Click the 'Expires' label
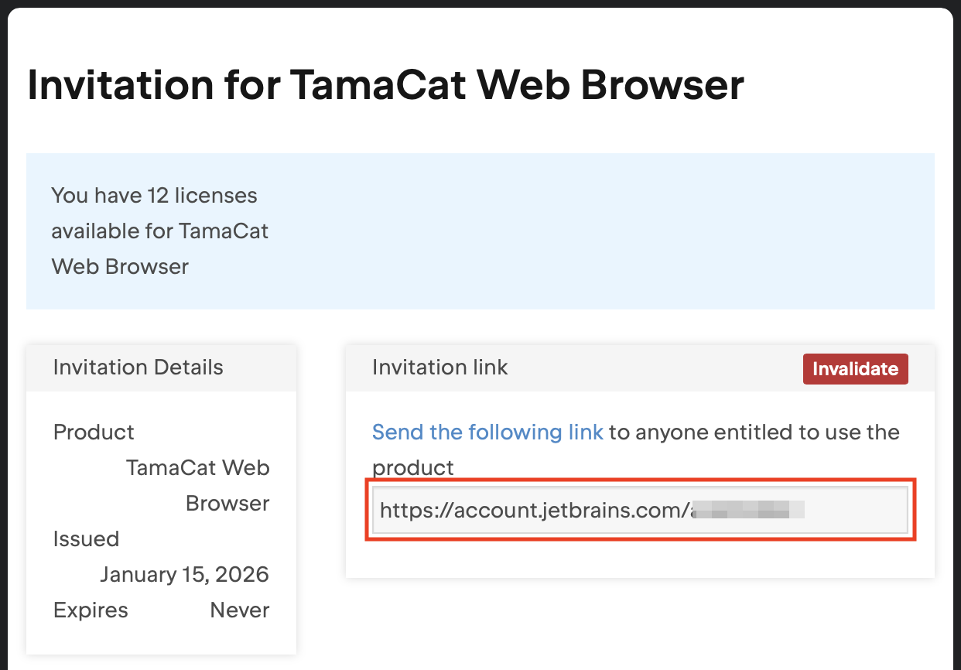Image resolution: width=961 pixels, height=670 pixels. point(91,610)
